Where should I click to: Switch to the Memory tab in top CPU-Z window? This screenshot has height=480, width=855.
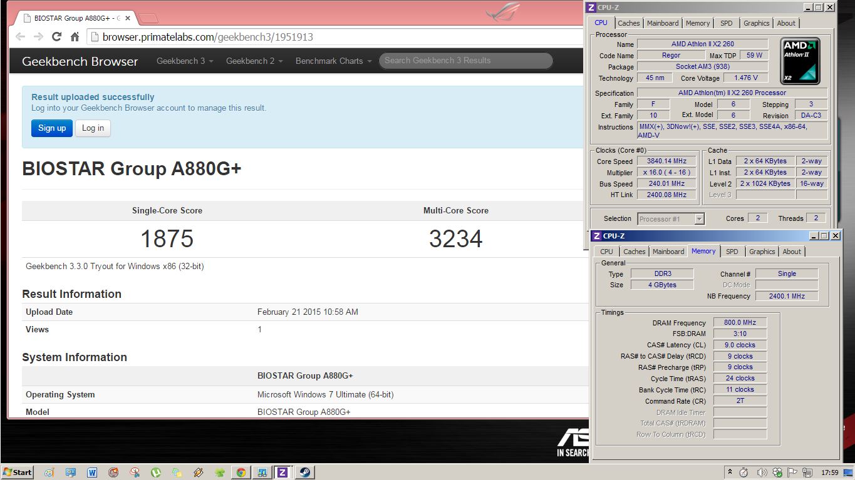pos(698,23)
